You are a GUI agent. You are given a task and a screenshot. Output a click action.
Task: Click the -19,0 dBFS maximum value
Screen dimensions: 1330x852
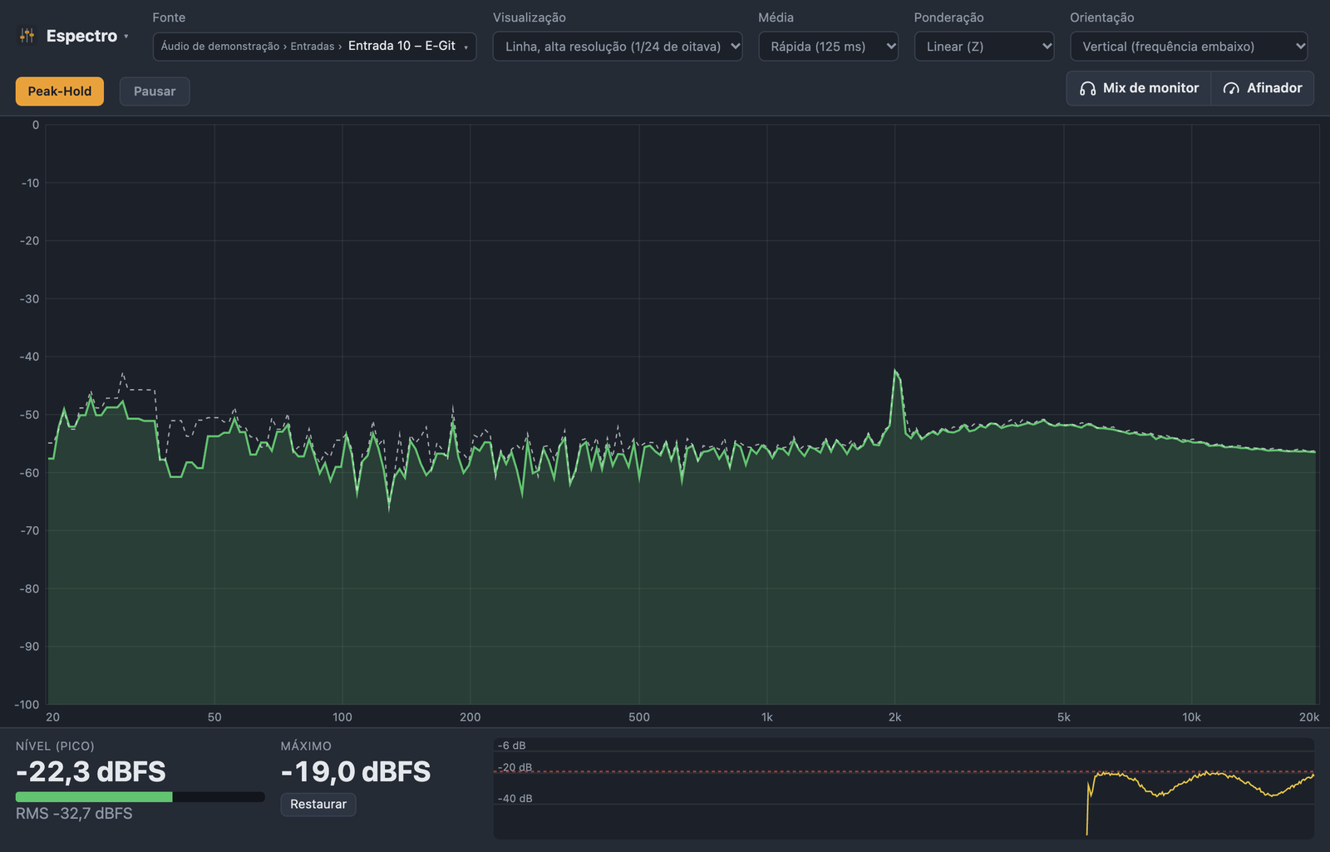pyautogui.click(x=356, y=772)
